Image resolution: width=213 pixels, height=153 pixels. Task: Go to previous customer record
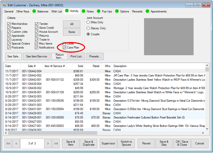tap(16, 144)
